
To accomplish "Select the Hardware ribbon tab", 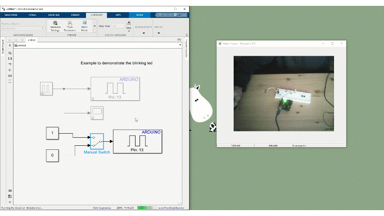I will tap(96, 15).
